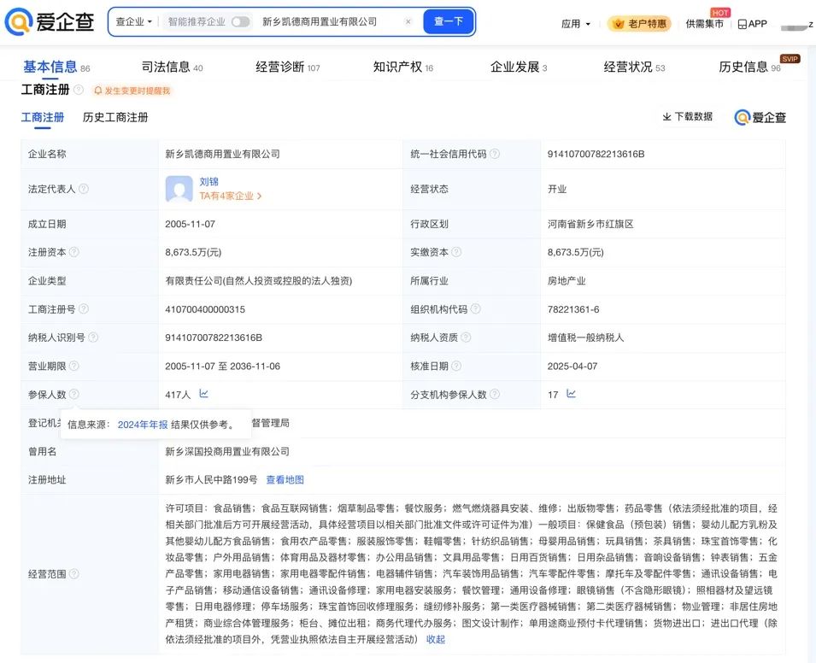The width and height of the screenshot is (816, 663).
Task: Click the 下载数据 button
Action: coord(688,117)
